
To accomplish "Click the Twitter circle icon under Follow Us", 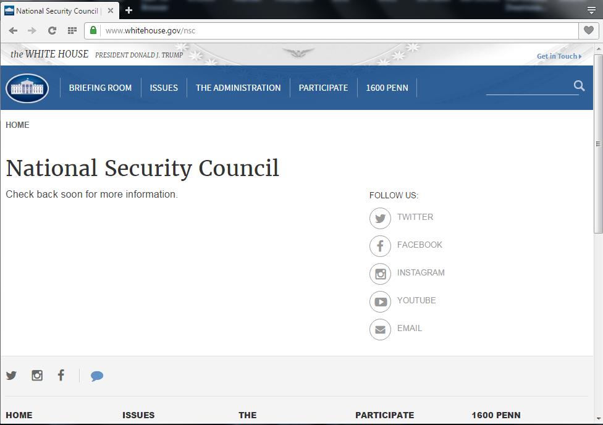I will [x=380, y=218].
